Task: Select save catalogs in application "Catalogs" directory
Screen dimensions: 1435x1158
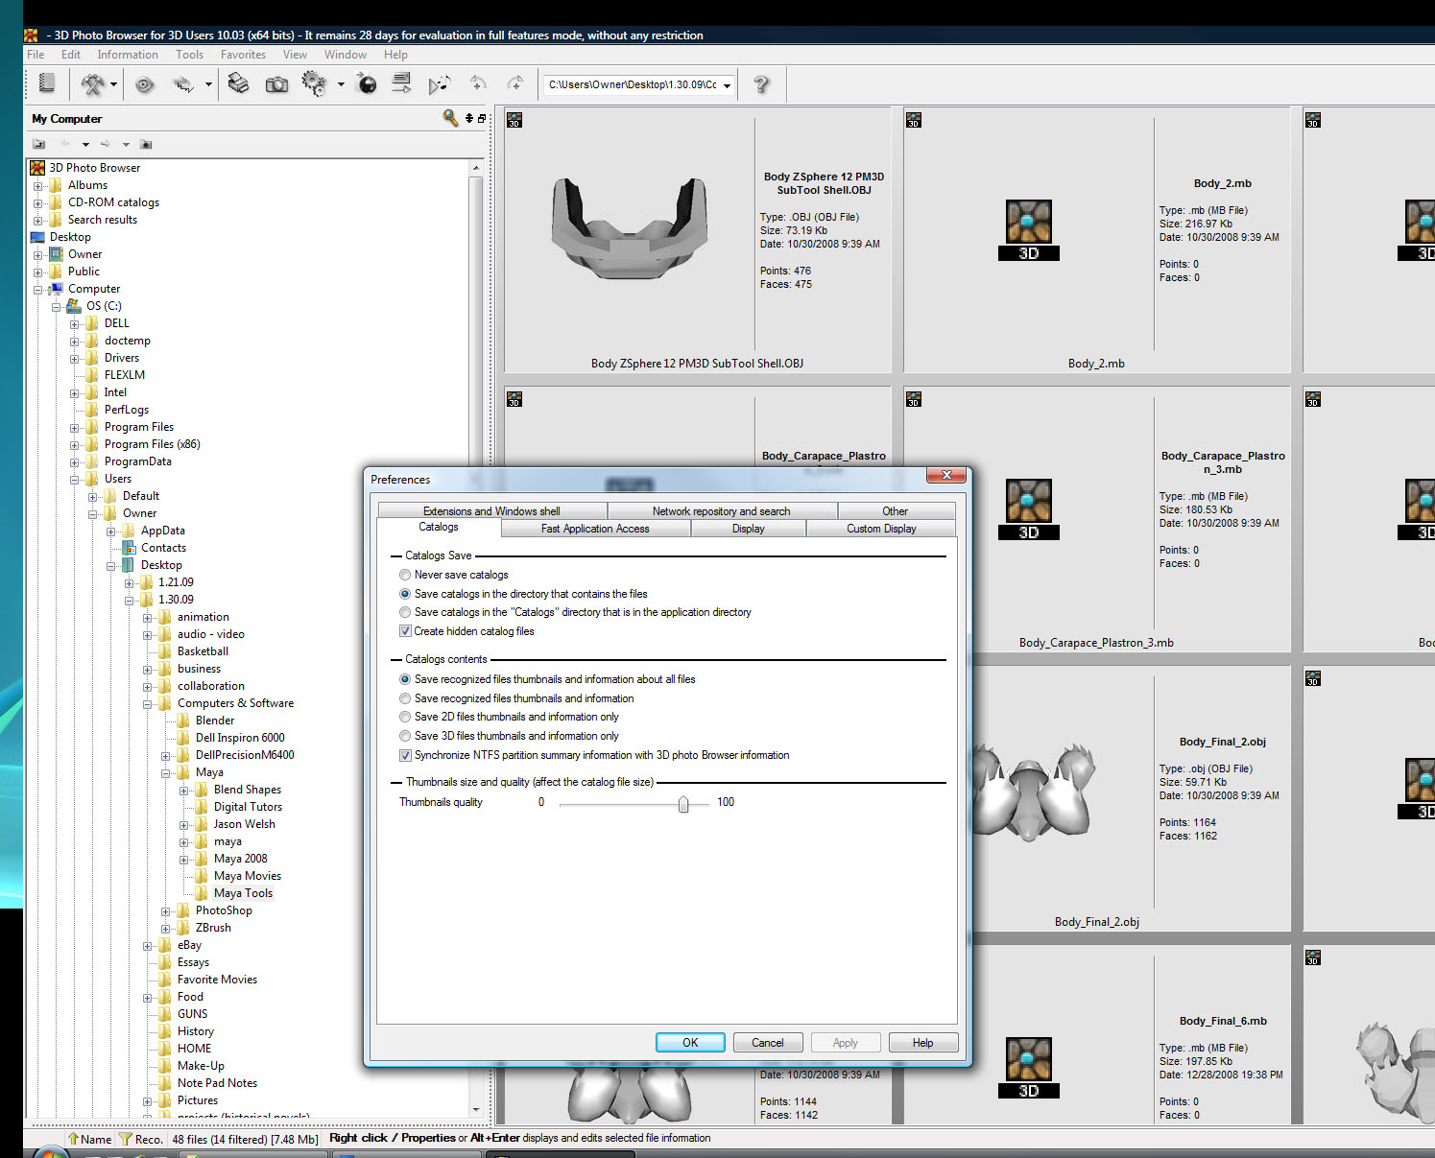Action: (x=405, y=612)
